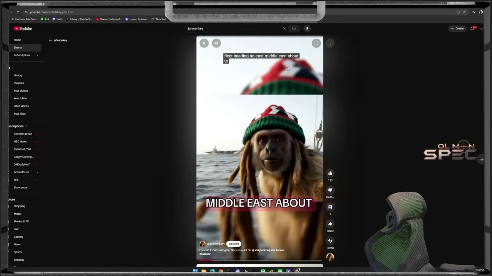Viewport: 492px width, 276px height.
Task: Expand the You section chevron
Action: [13, 68]
